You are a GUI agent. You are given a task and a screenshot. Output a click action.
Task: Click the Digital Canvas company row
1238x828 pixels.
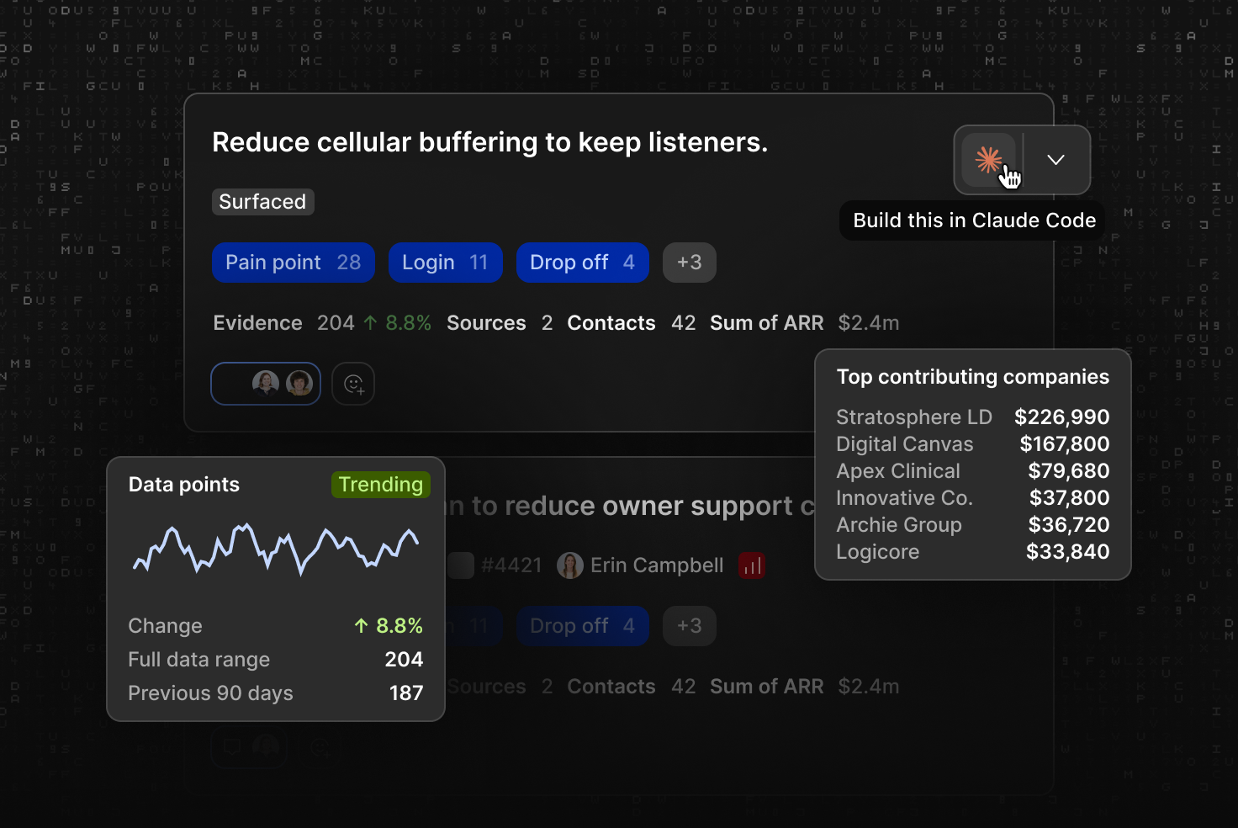pyautogui.click(x=973, y=444)
